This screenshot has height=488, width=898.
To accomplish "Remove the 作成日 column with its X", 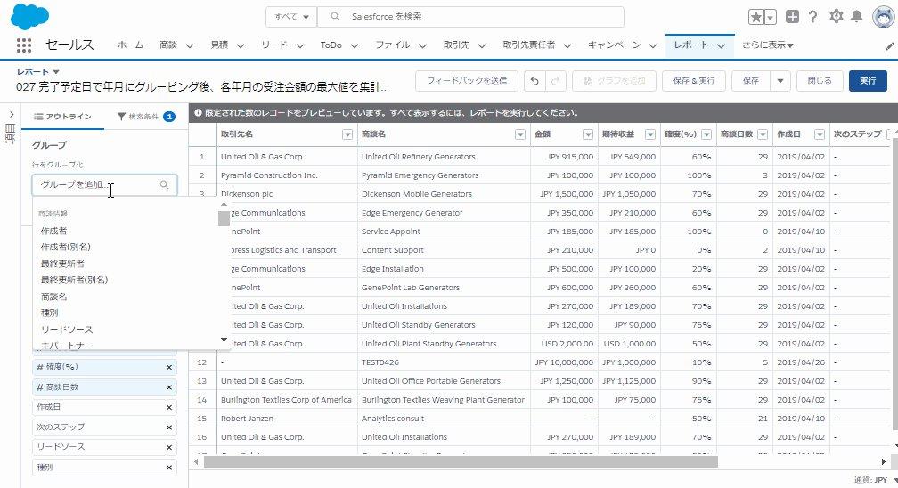I will 169,407.
